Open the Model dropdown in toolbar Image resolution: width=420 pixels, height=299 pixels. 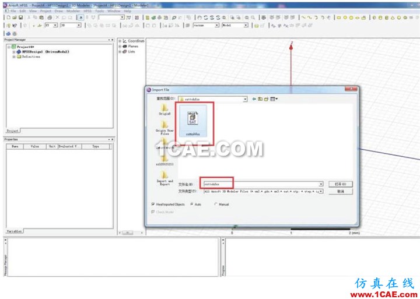[246, 26]
